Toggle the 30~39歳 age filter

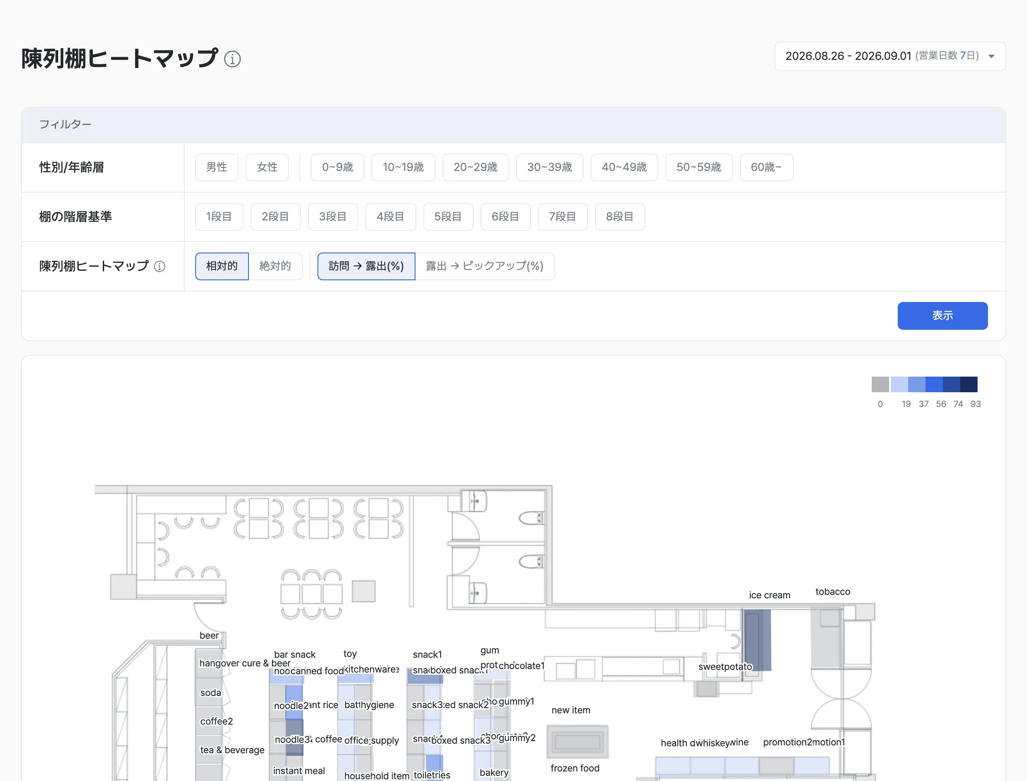click(550, 167)
